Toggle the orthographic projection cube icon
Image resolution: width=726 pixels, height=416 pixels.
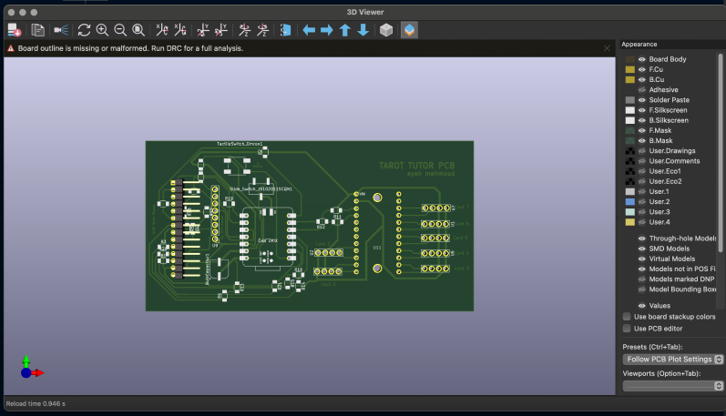pos(386,30)
